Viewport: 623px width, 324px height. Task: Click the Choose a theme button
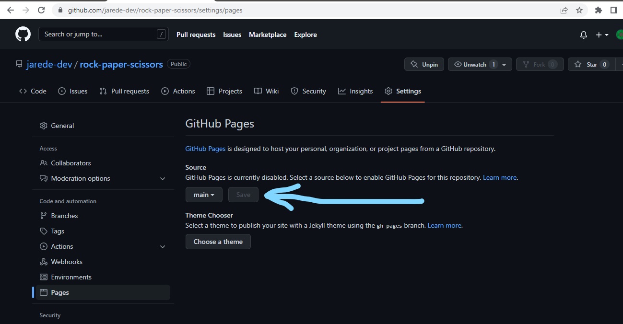[218, 242]
